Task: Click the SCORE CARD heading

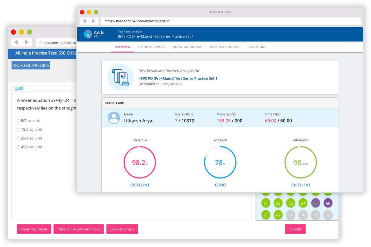Action: [x=115, y=103]
